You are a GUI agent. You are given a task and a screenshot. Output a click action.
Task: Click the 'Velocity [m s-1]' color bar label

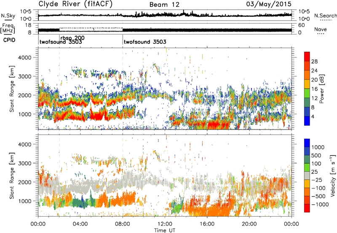(x=333, y=175)
